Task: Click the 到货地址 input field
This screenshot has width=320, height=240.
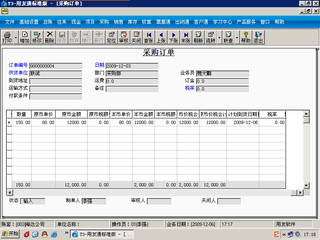Action: (x=56, y=81)
